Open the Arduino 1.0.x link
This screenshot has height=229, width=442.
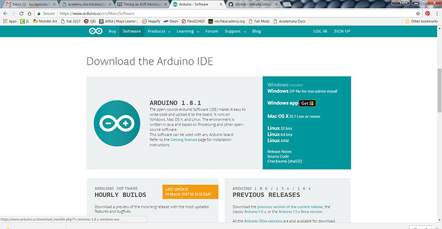pyautogui.click(x=255, y=212)
